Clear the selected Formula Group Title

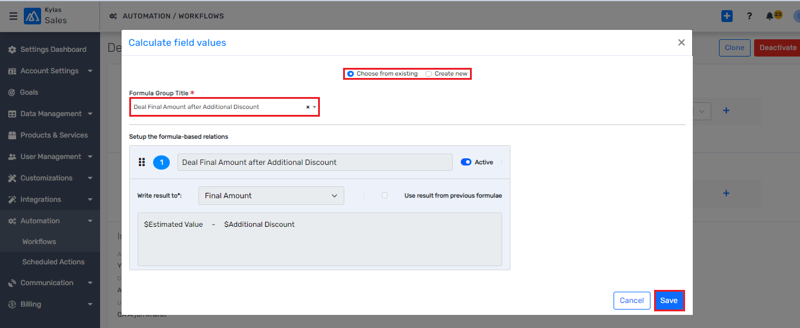[308, 107]
